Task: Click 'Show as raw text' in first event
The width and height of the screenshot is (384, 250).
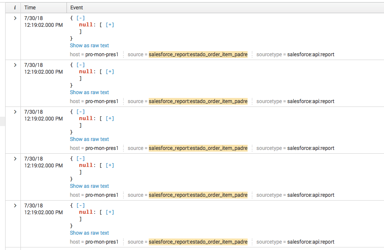Action: pyautogui.click(x=90, y=46)
